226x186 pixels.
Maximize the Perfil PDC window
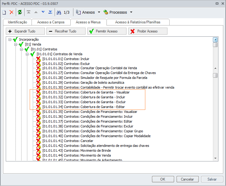pyautogui.click(x=217, y=3)
